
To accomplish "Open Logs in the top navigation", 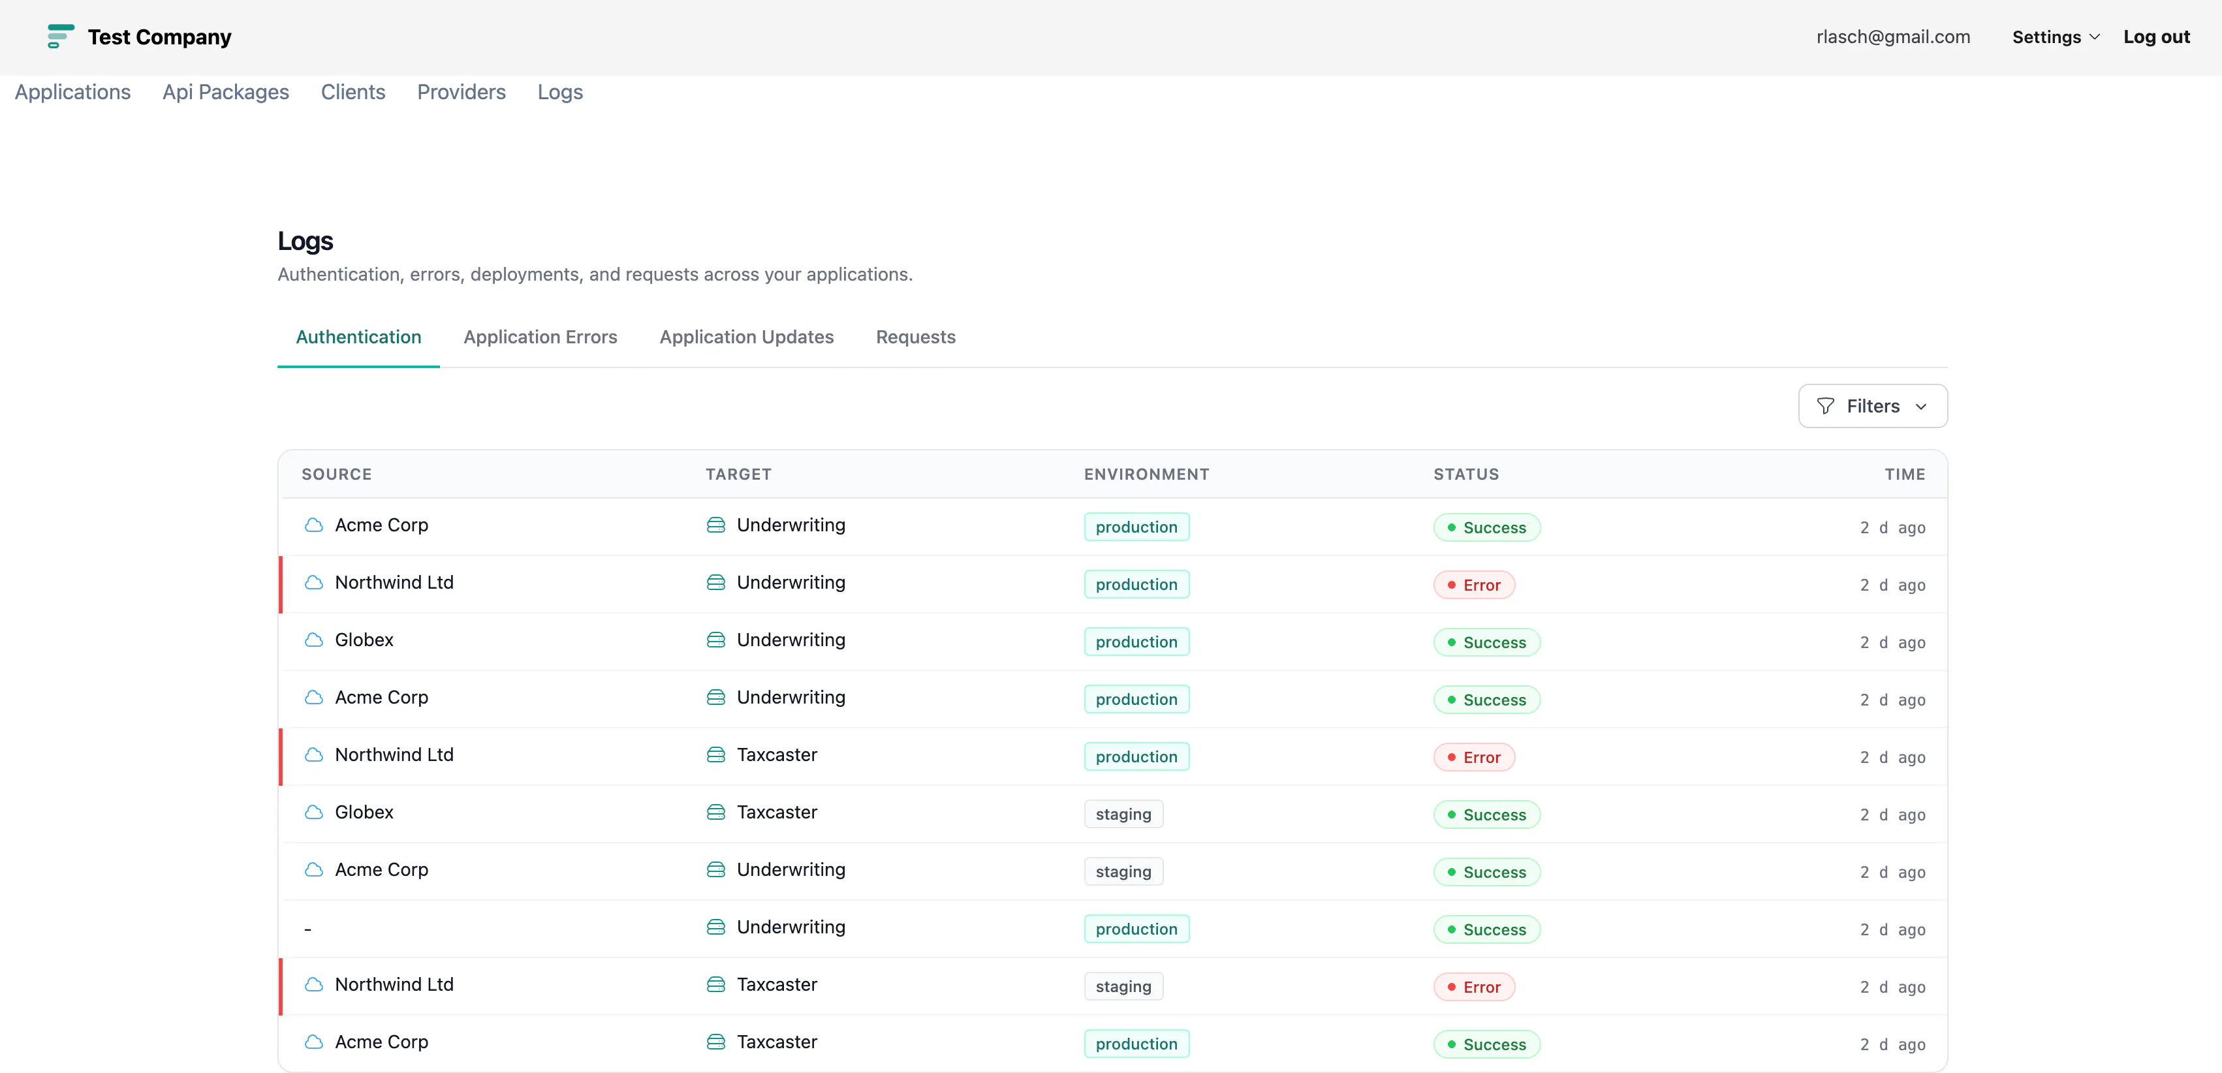I will click(560, 92).
